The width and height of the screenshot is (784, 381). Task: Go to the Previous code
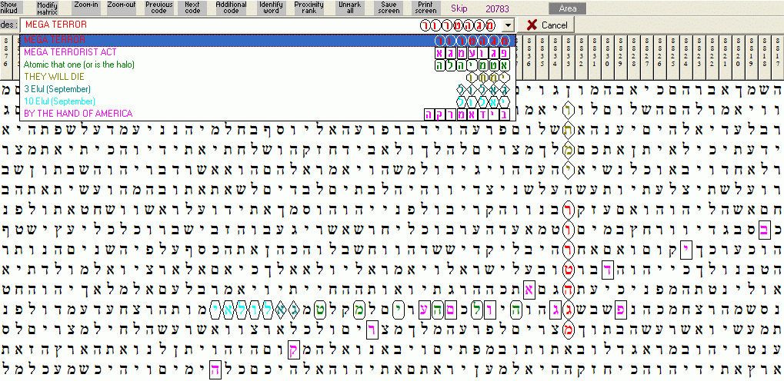click(158, 7)
